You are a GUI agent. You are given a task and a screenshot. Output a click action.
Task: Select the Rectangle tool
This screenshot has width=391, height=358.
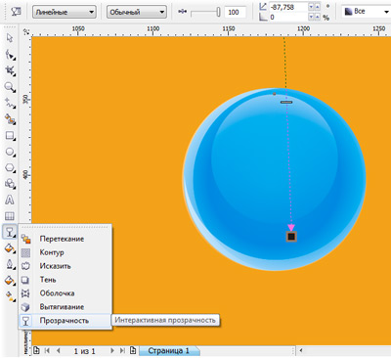(x=10, y=135)
